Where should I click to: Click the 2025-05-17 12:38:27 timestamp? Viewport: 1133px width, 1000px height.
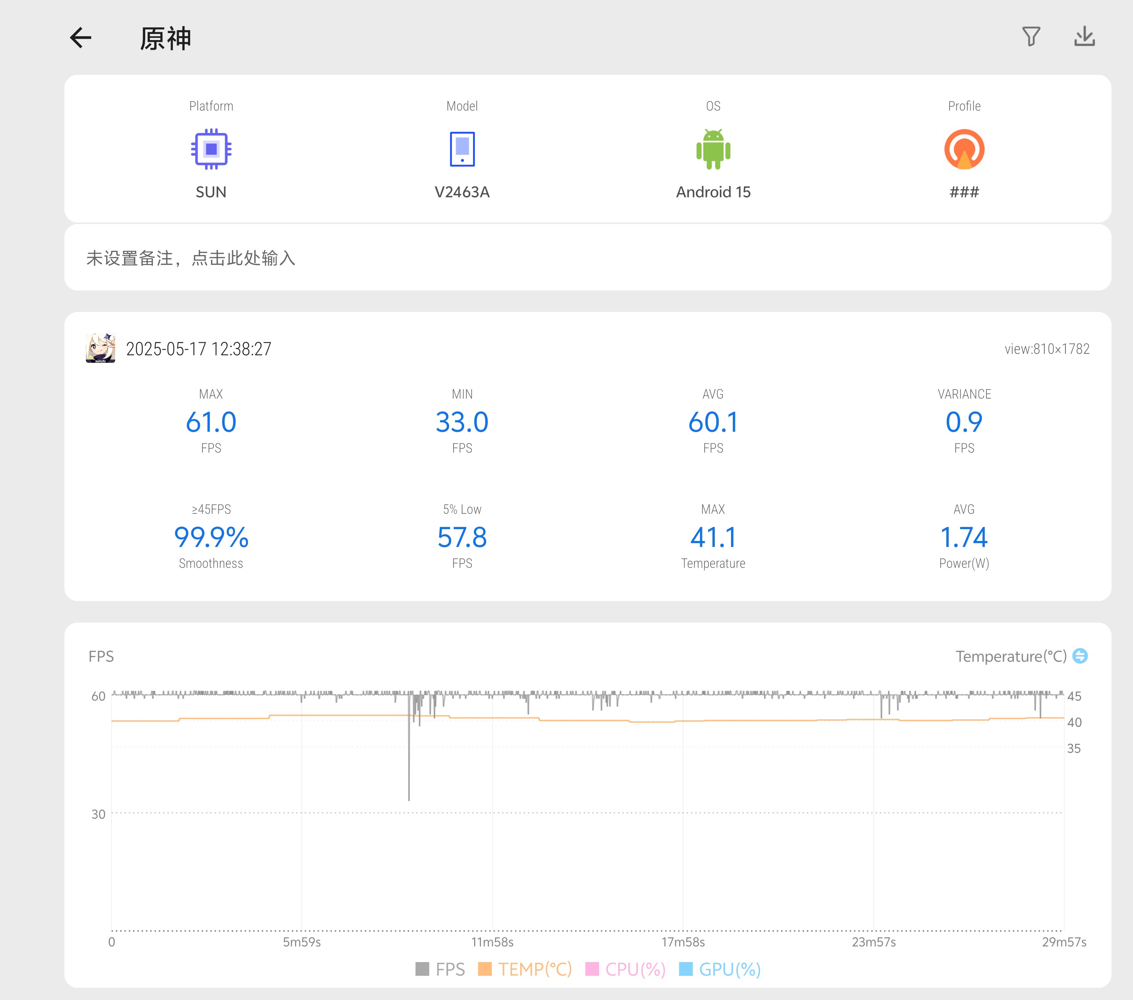[198, 349]
